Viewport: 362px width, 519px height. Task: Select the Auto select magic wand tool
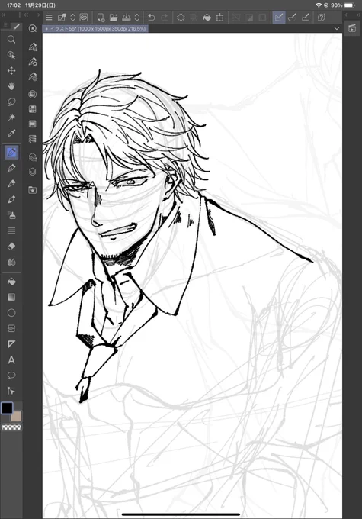point(11,118)
